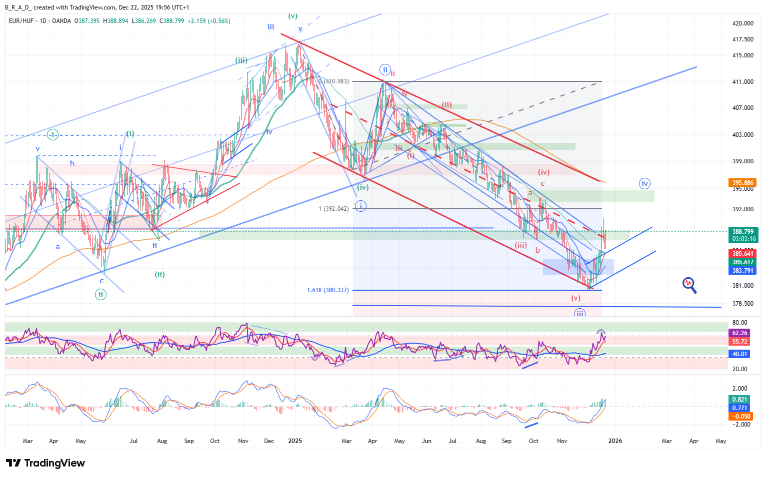Click the purple arc marker above the RSI peak
766x478 pixels.
(601, 332)
